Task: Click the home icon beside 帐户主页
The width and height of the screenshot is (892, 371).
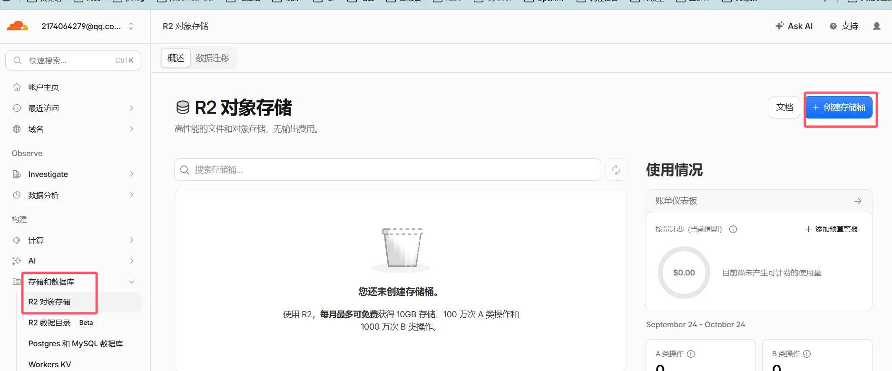Action: click(x=17, y=87)
